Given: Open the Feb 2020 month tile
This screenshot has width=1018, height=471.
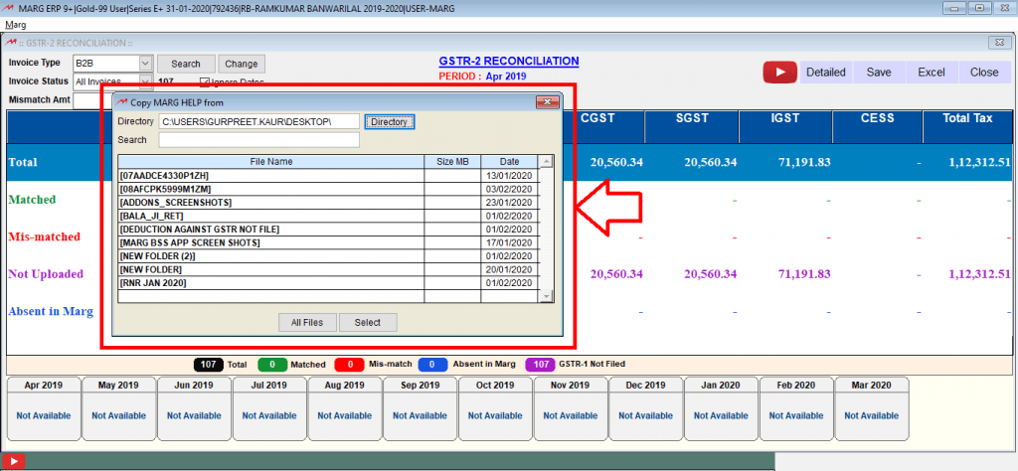Looking at the screenshot, I should click(796, 408).
